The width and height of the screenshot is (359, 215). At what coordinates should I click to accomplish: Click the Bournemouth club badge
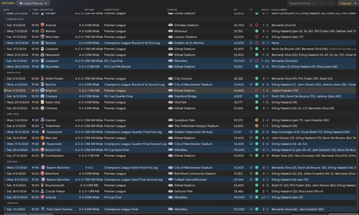42,185
